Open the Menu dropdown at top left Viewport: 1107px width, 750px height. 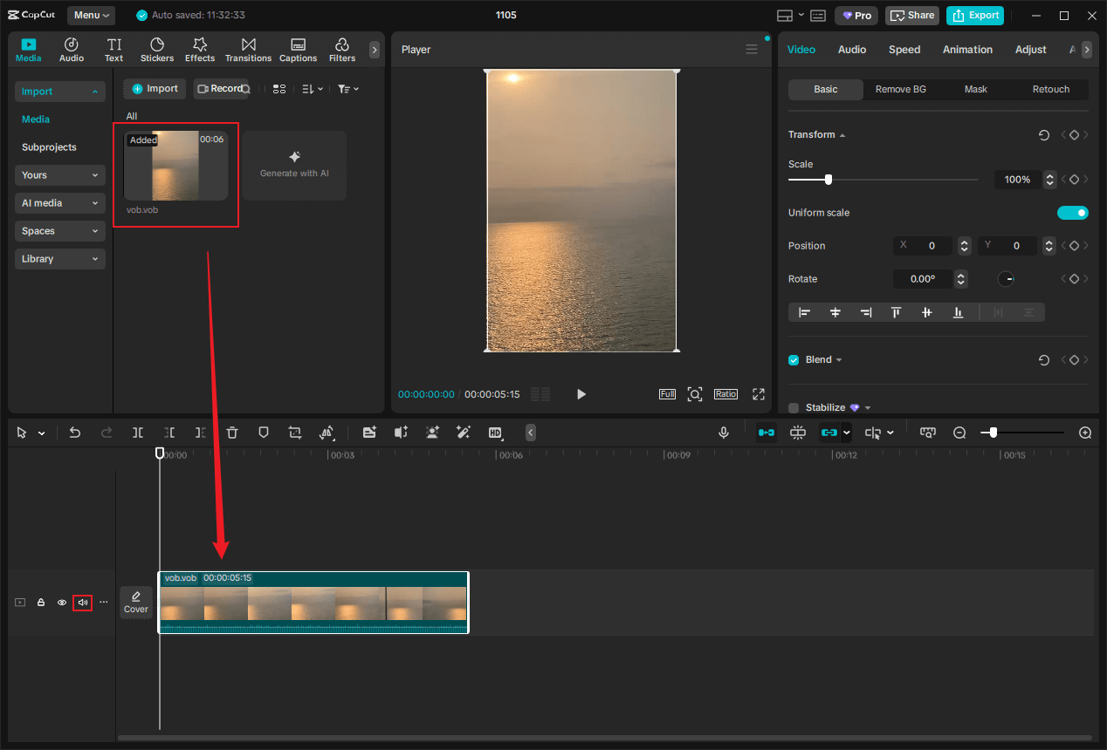(x=93, y=15)
